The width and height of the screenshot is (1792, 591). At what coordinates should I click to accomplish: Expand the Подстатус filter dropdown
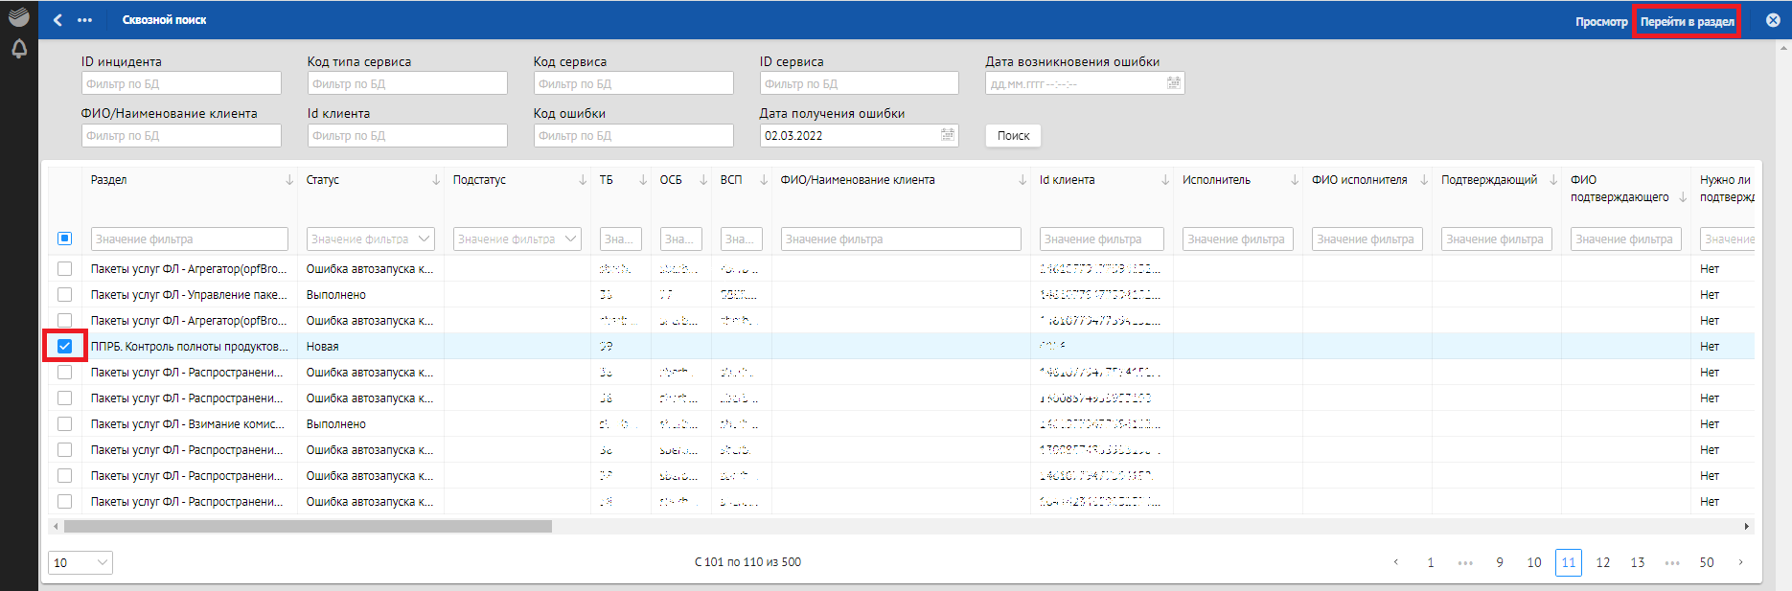(571, 239)
